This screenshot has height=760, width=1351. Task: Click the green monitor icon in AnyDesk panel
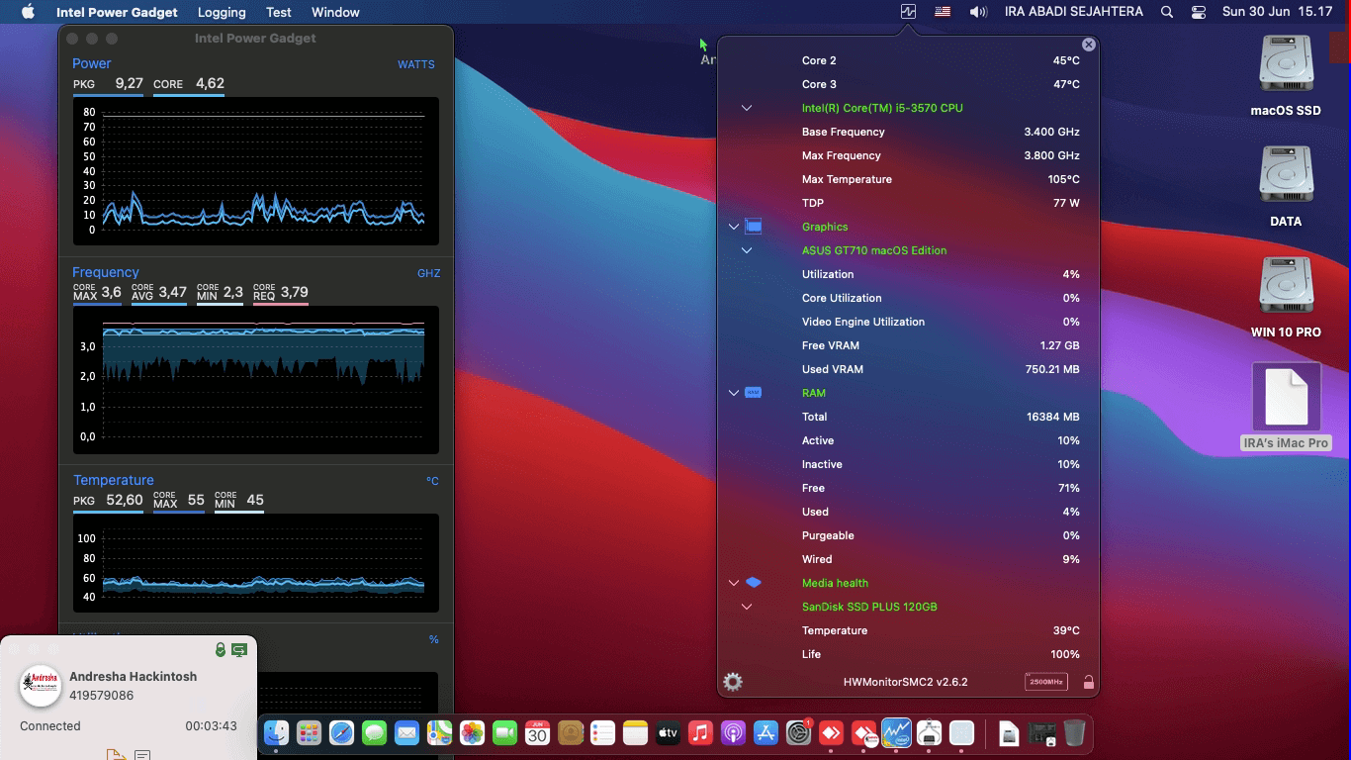pos(239,650)
